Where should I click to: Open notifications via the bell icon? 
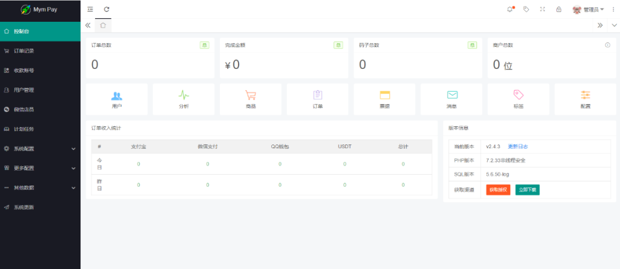point(510,10)
